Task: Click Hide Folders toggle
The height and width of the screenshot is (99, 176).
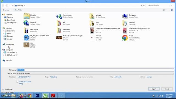Action: point(8,89)
